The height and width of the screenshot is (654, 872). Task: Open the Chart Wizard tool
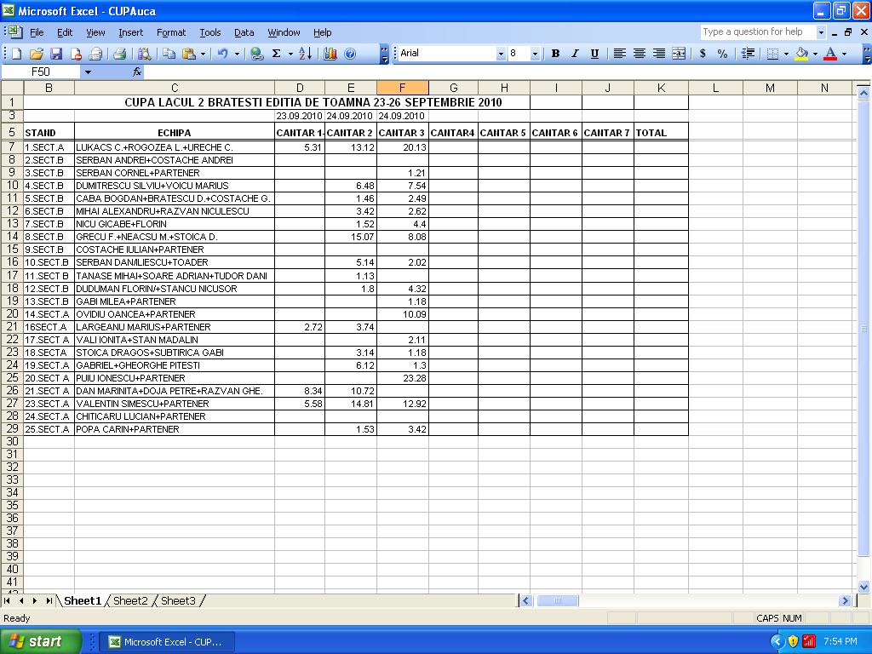(330, 54)
